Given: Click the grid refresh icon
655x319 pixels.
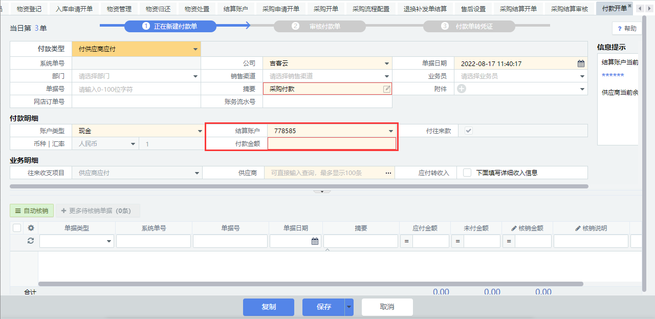Looking at the screenshot, I should click(31, 241).
